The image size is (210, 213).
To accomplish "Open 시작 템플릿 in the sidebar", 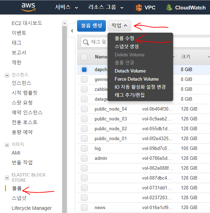I will click(25, 93).
